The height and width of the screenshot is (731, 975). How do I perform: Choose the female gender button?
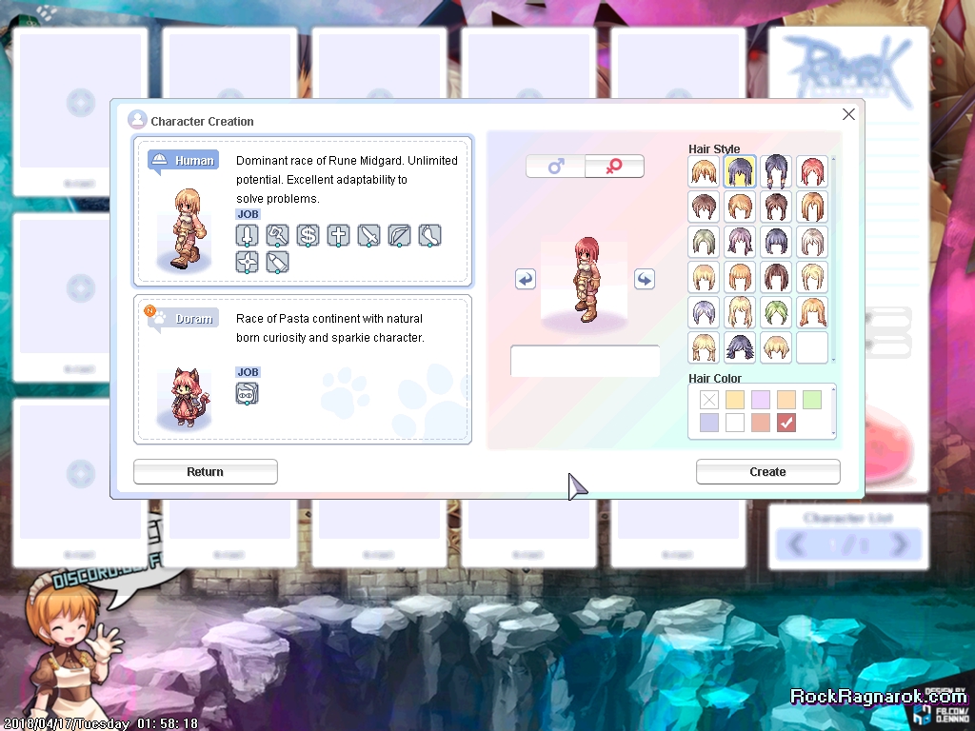coord(614,166)
